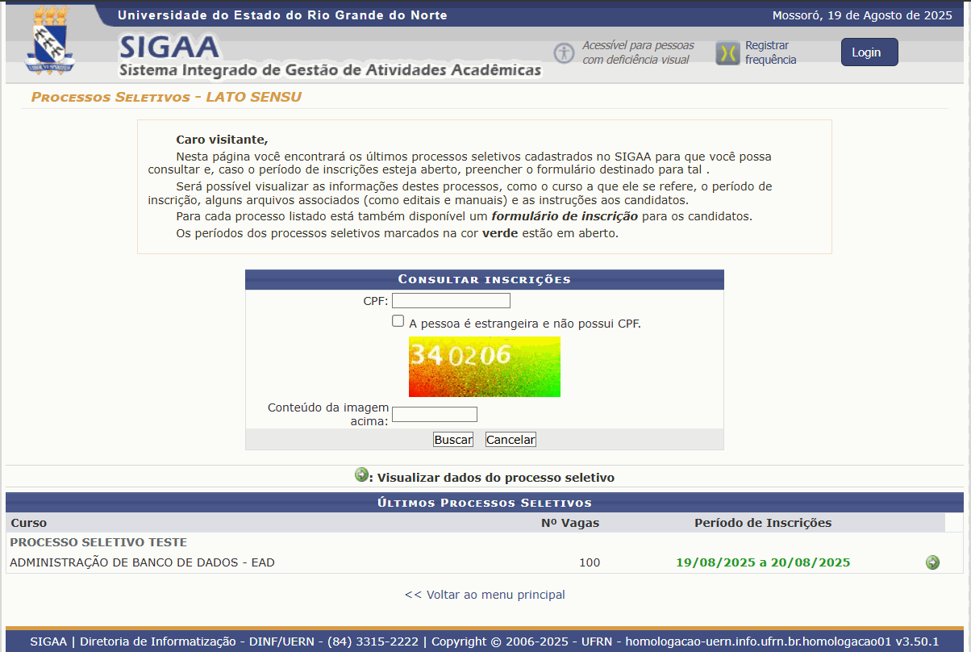Click the Processo Seletivo Teste group heading
971x652 pixels.
click(98, 542)
